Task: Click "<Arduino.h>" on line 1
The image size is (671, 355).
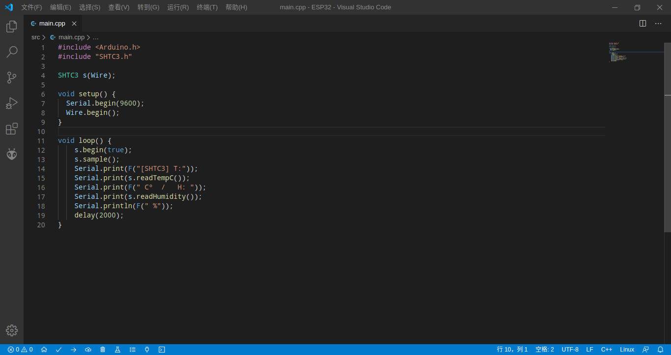Action: pos(118,48)
